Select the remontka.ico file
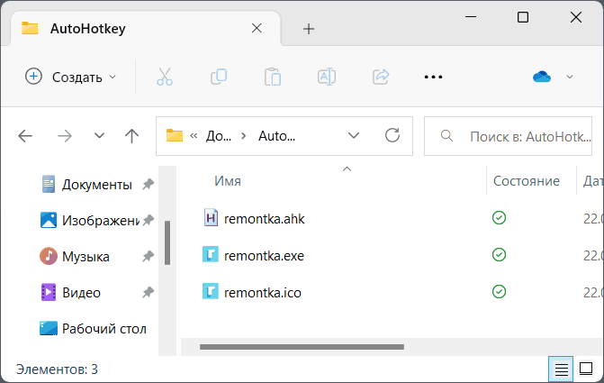Screen dimensions: 604x383 pos(262,293)
